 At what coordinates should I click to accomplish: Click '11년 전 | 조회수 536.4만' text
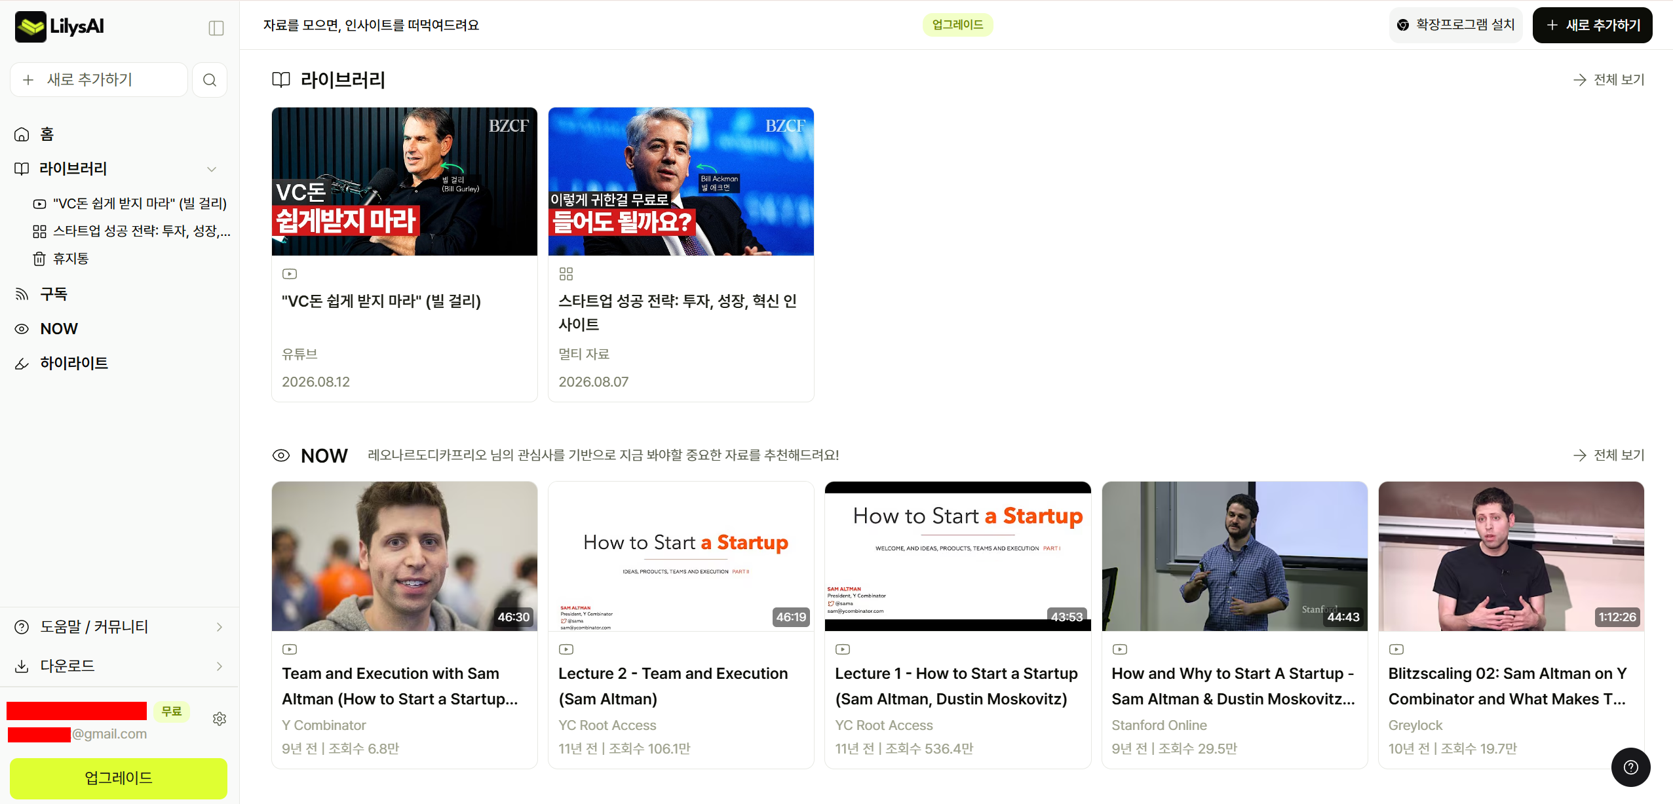click(x=904, y=748)
